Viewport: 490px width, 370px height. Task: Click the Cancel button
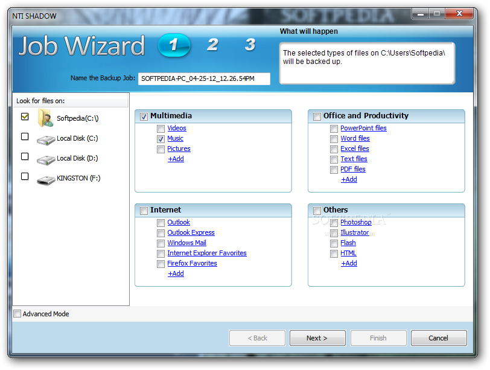point(439,338)
